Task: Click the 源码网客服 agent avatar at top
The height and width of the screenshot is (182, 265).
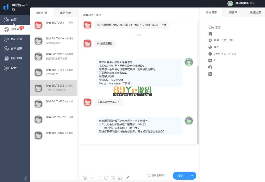Action: tap(230, 3)
